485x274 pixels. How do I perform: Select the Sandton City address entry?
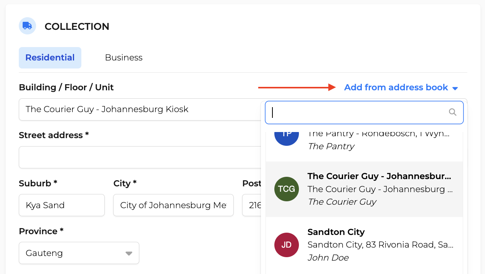(x=364, y=245)
